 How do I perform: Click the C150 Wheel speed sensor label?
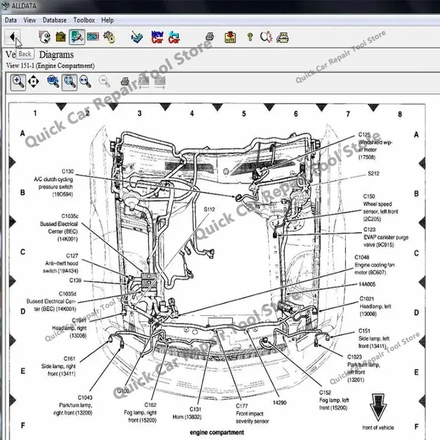380,208
